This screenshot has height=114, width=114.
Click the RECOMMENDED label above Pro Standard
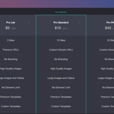(61, 12)
